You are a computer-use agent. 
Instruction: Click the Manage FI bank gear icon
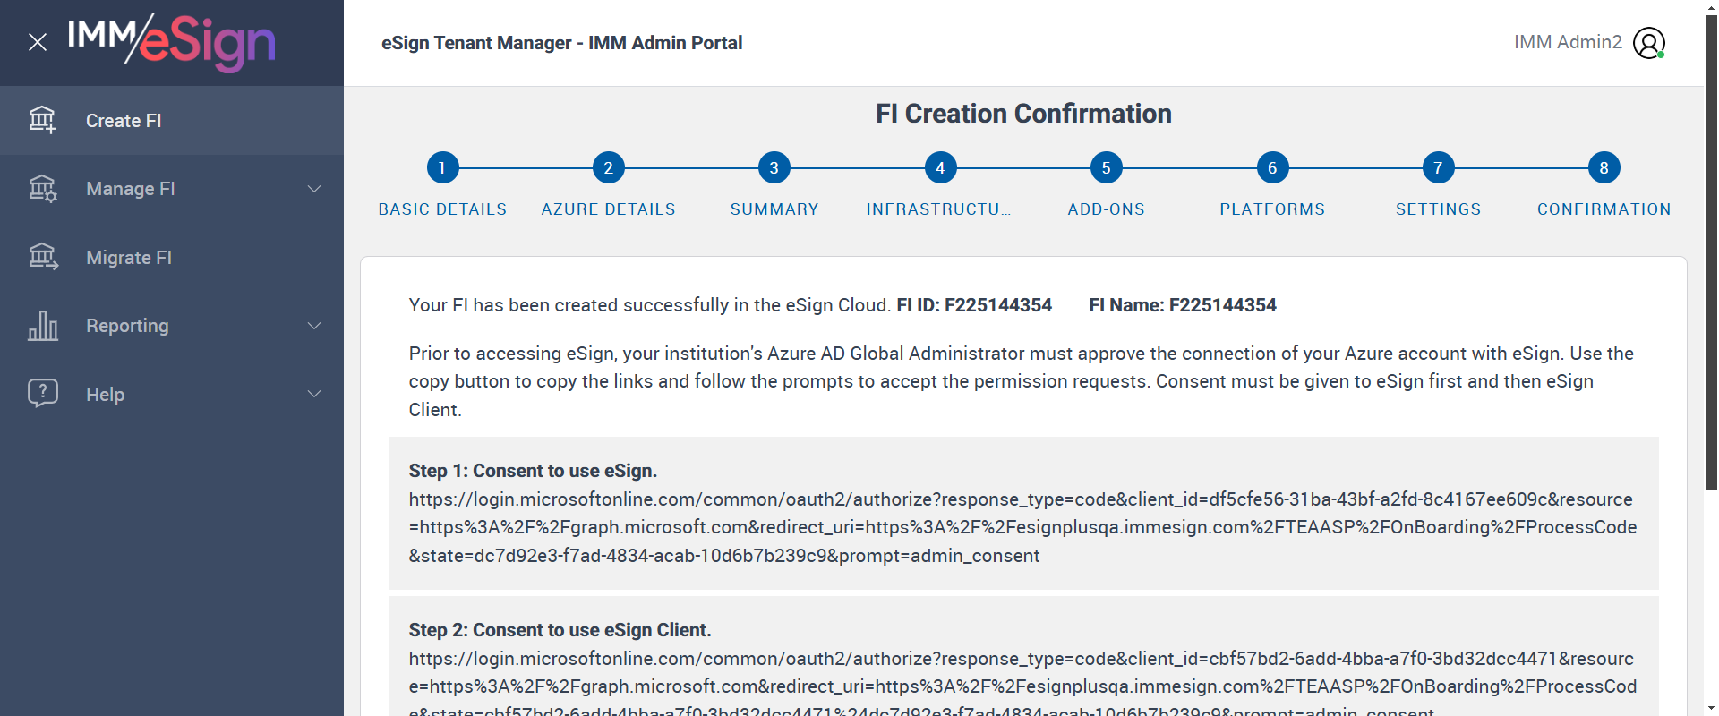42,189
